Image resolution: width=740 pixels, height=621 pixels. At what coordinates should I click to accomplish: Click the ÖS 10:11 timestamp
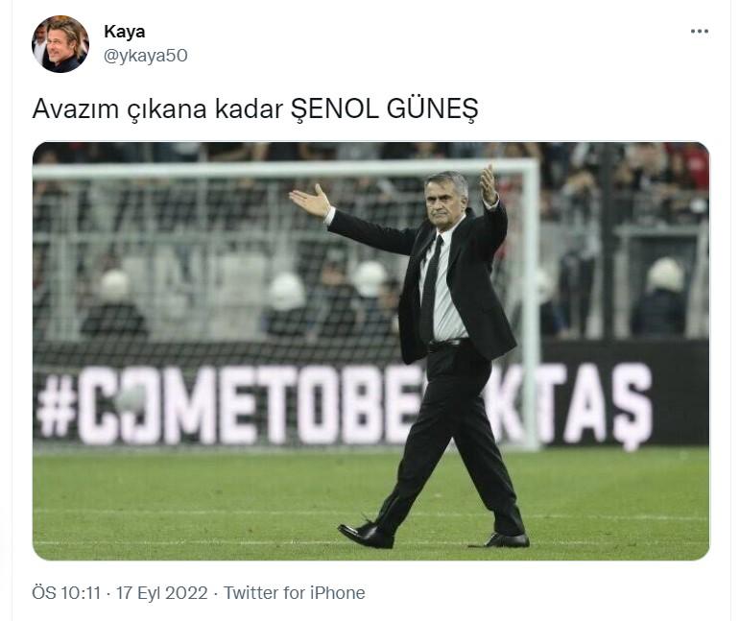pos(66,593)
